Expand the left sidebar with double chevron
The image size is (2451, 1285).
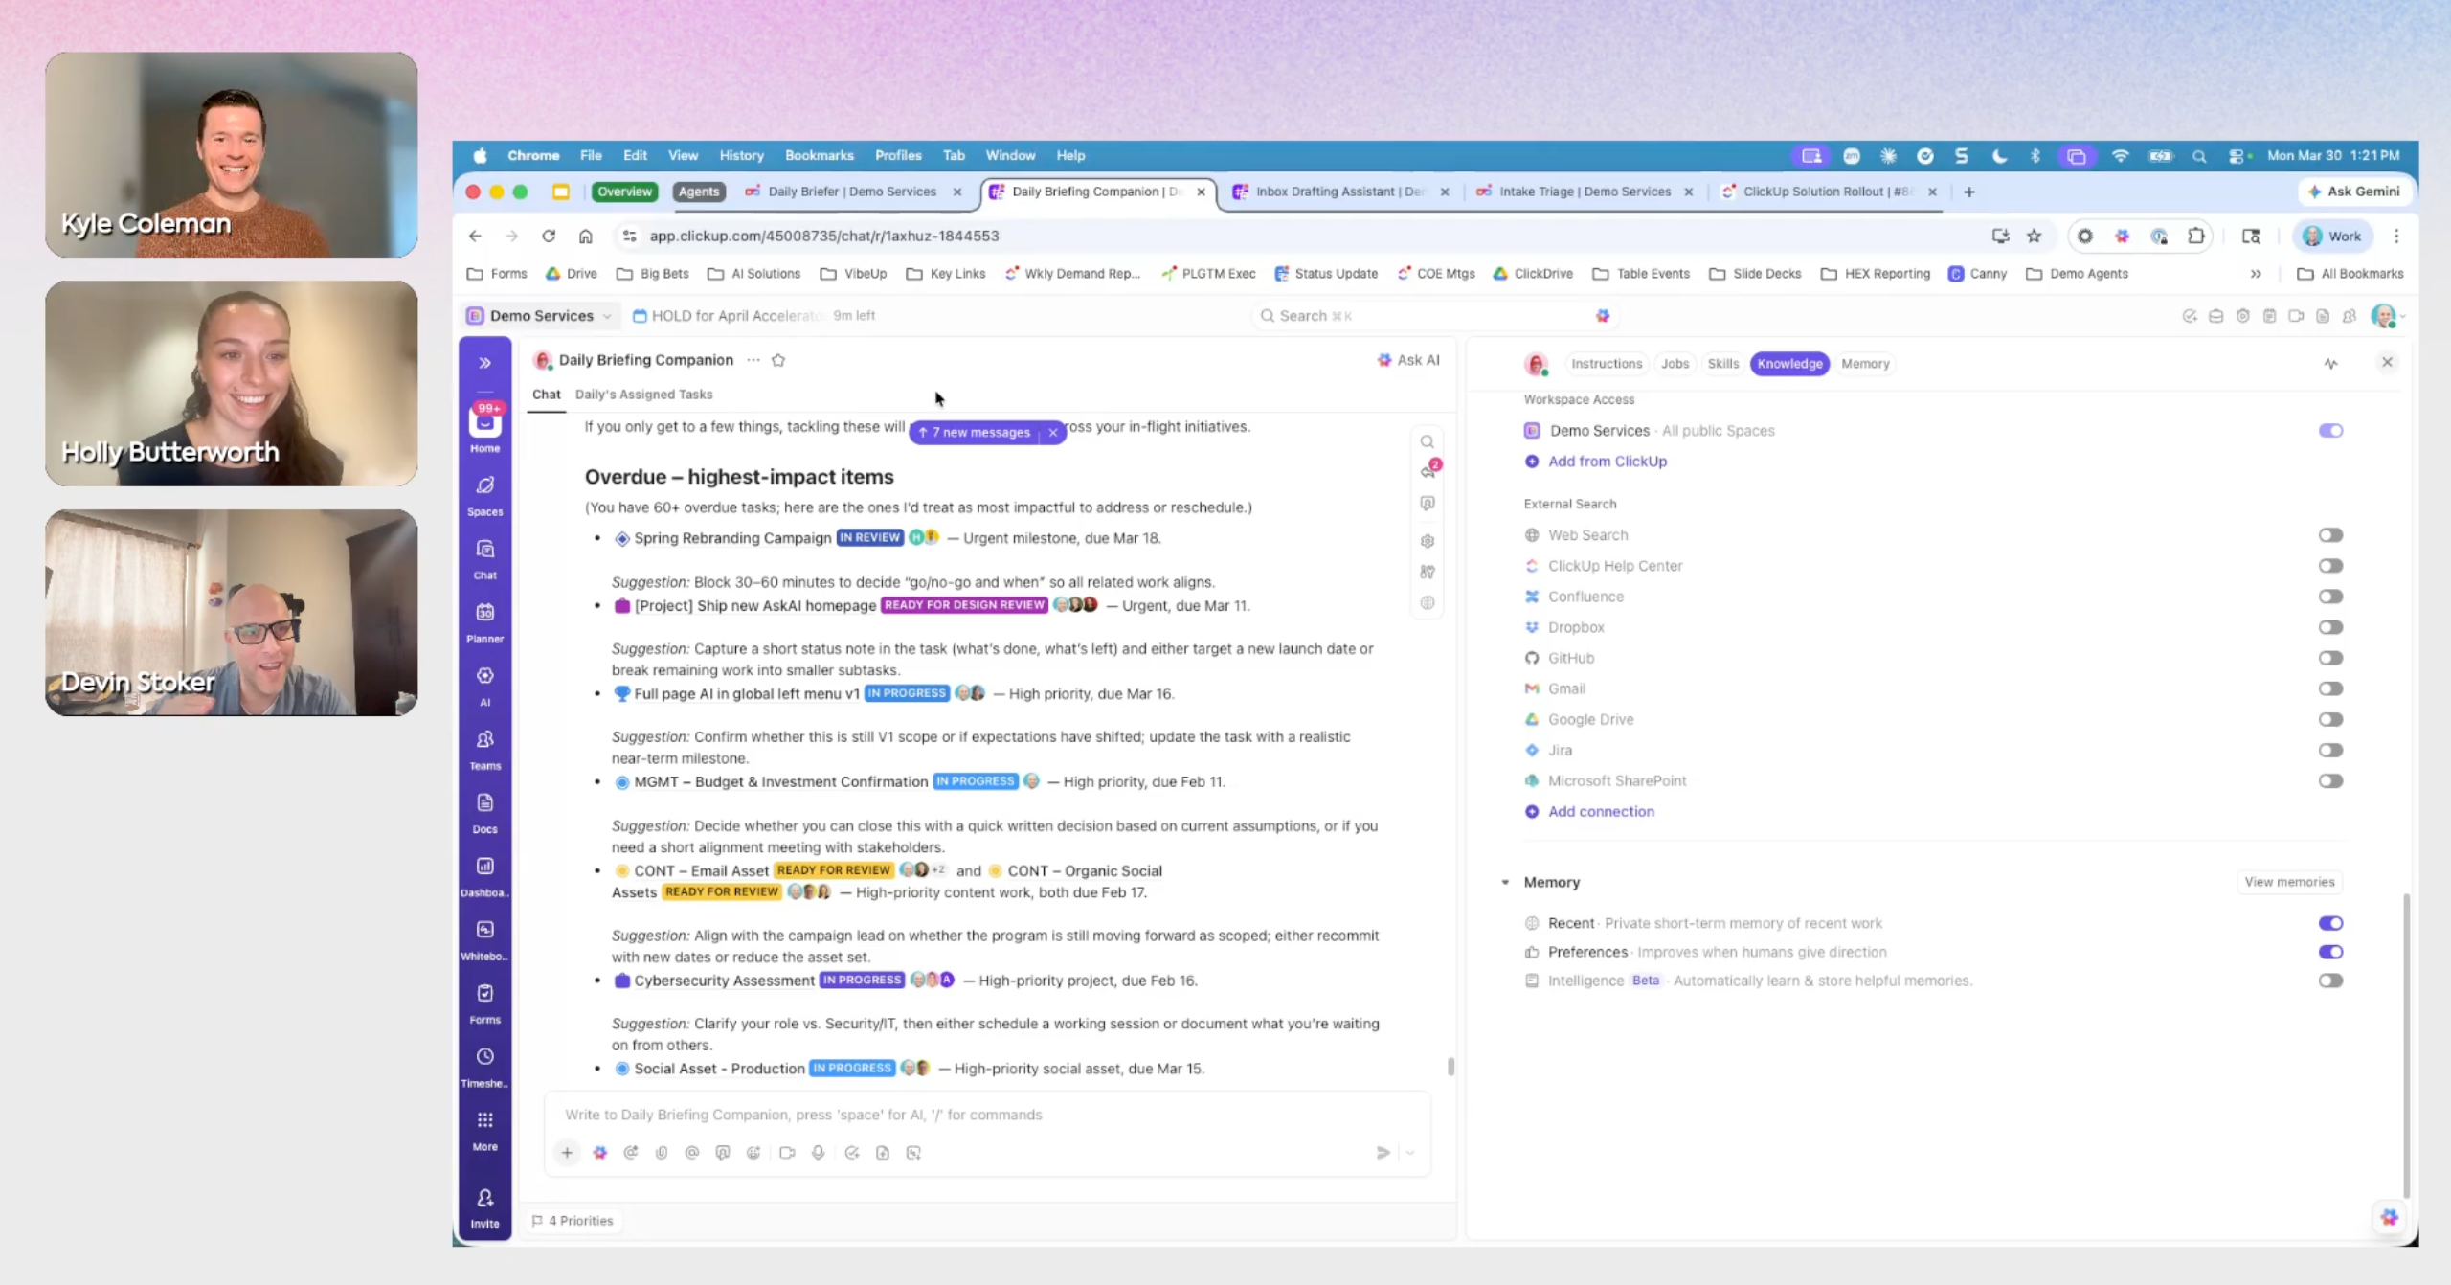point(484,363)
